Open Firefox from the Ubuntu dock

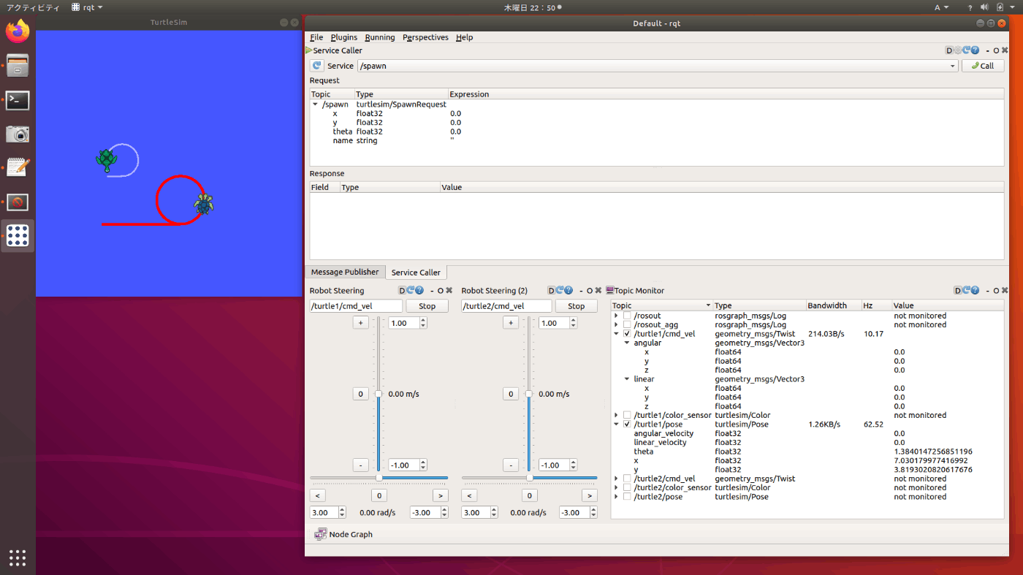pos(18,31)
